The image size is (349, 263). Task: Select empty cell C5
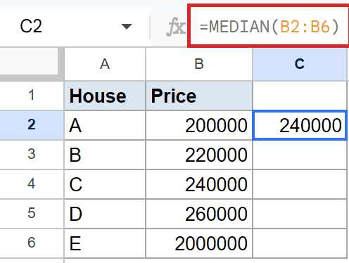click(300, 214)
